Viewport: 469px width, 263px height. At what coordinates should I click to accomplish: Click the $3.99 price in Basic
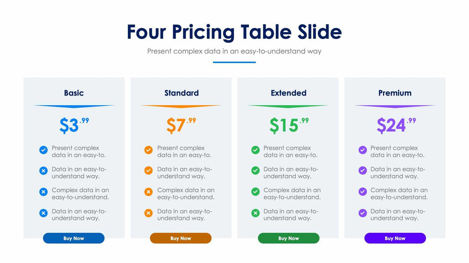(74, 125)
